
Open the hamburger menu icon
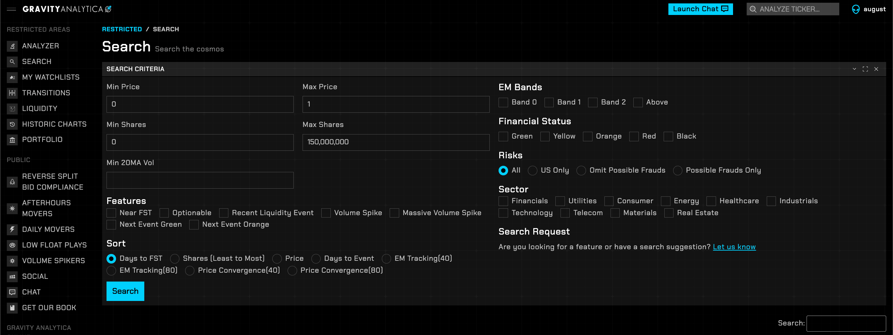12,10
